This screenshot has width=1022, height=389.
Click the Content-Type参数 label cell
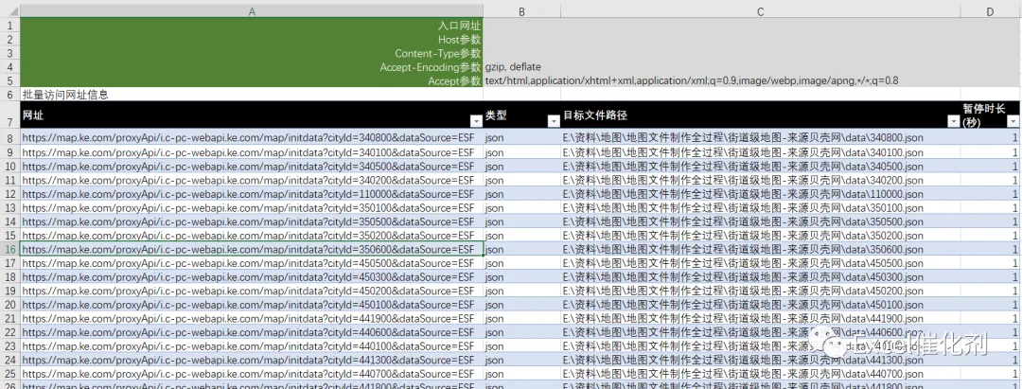(253, 53)
